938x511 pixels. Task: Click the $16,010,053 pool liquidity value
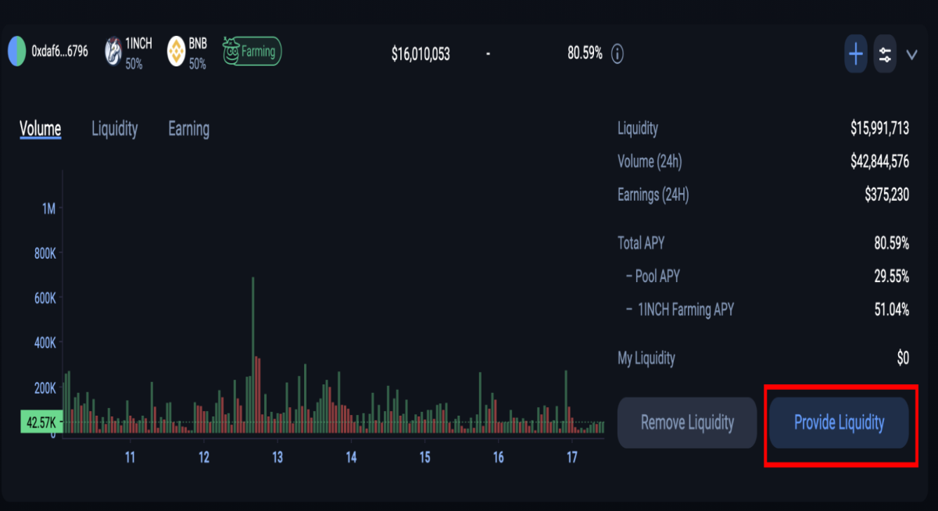[421, 54]
